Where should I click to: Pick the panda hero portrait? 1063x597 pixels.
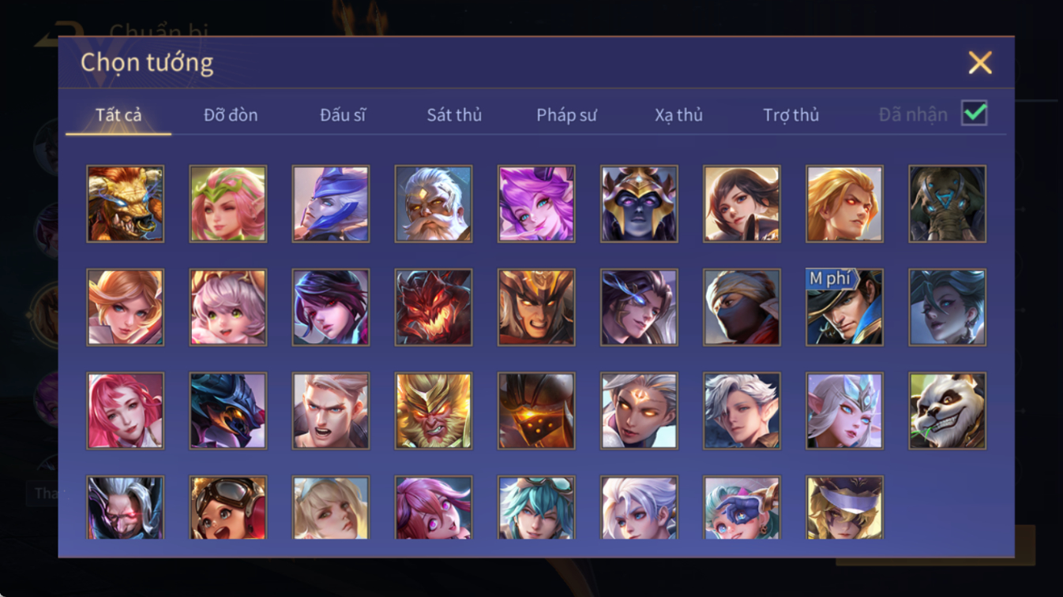pos(947,411)
